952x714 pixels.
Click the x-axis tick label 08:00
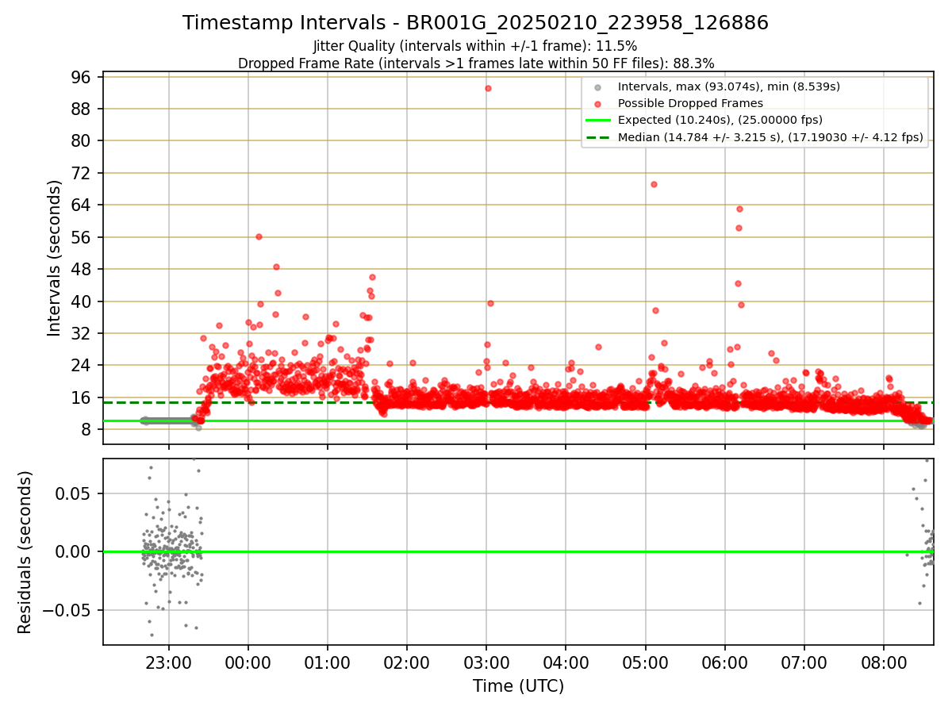(x=883, y=662)
